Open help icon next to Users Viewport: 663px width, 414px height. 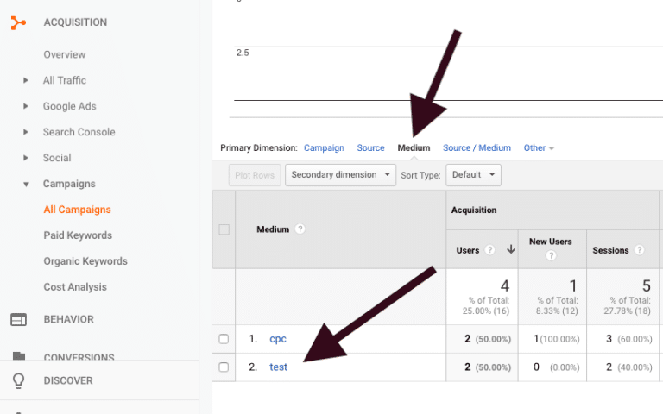489,250
